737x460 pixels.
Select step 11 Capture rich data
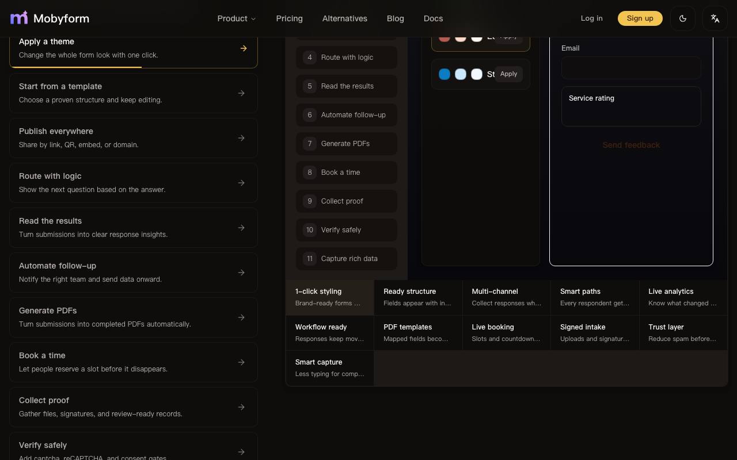[x=347, y=259]
